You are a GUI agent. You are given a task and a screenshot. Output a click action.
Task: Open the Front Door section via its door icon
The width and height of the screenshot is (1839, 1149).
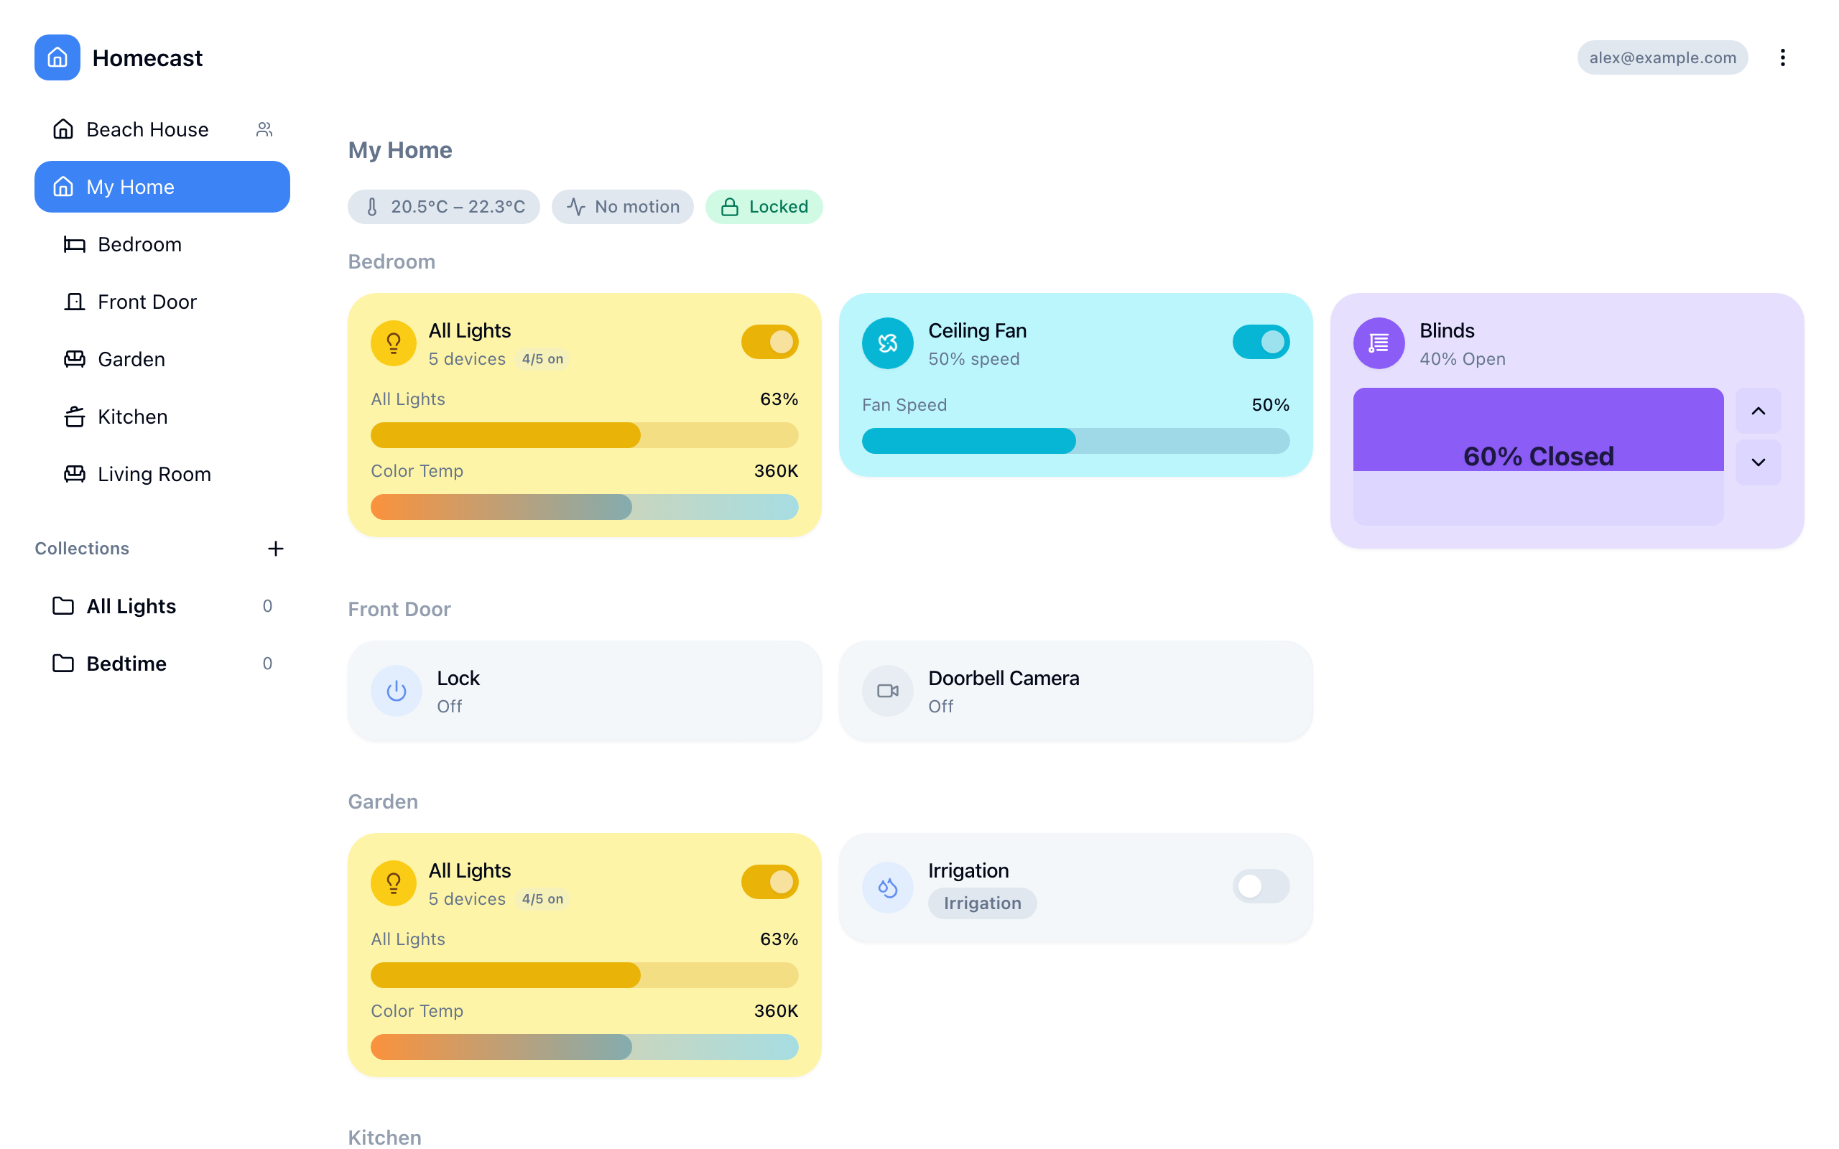coord(74,301)
